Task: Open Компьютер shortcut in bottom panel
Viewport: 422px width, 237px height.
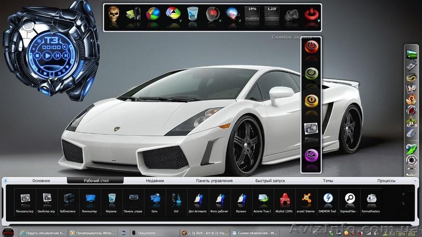Action: (x=90, y=202)
